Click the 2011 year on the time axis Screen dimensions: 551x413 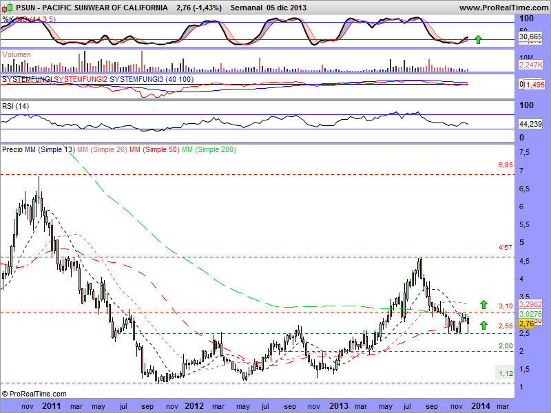[x=51, y=406]
